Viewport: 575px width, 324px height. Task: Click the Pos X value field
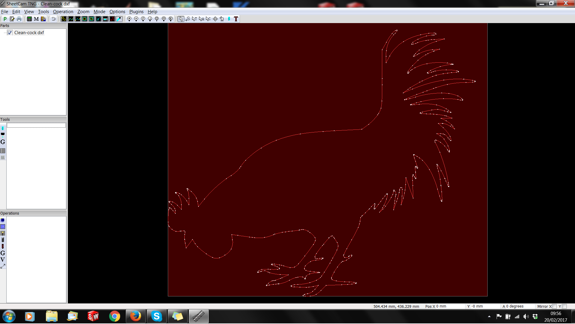click(441, 306)
